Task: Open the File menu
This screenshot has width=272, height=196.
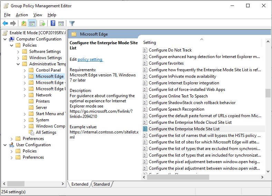Action: pyautogui.click(x=7, y=15)
